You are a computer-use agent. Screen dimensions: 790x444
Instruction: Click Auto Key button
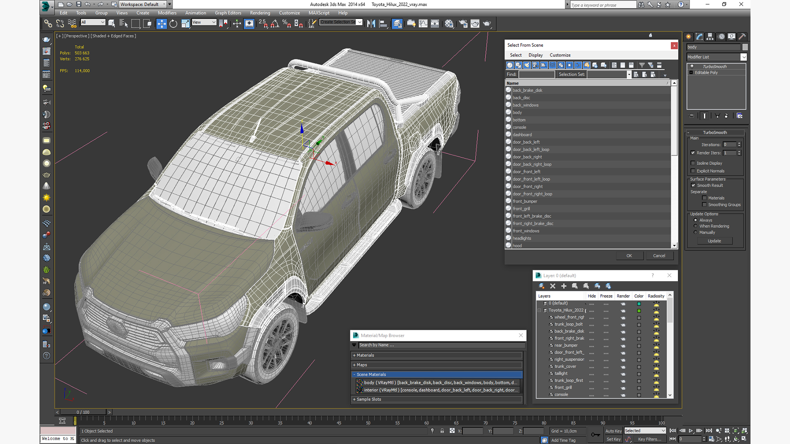coord(613,431)
